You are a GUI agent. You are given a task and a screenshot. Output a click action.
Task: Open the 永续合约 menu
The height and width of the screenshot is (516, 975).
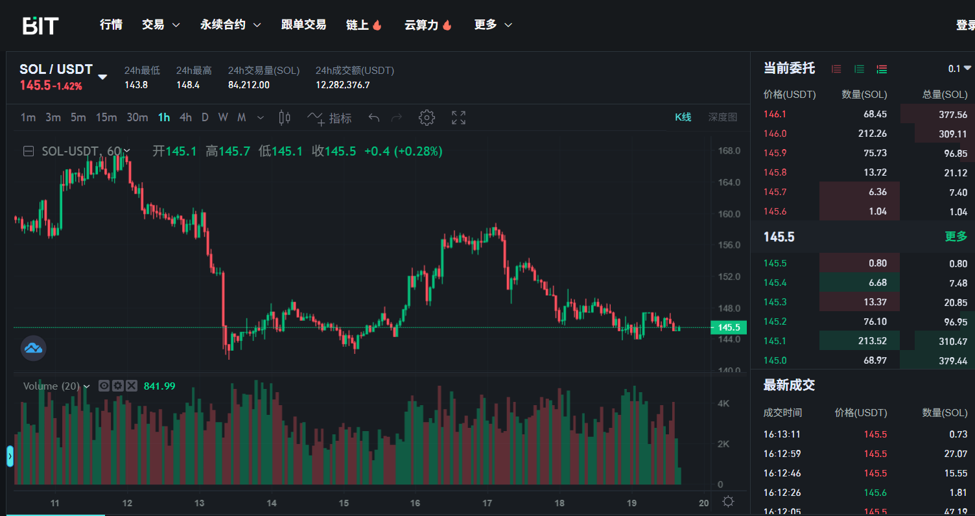click(230, 25)
